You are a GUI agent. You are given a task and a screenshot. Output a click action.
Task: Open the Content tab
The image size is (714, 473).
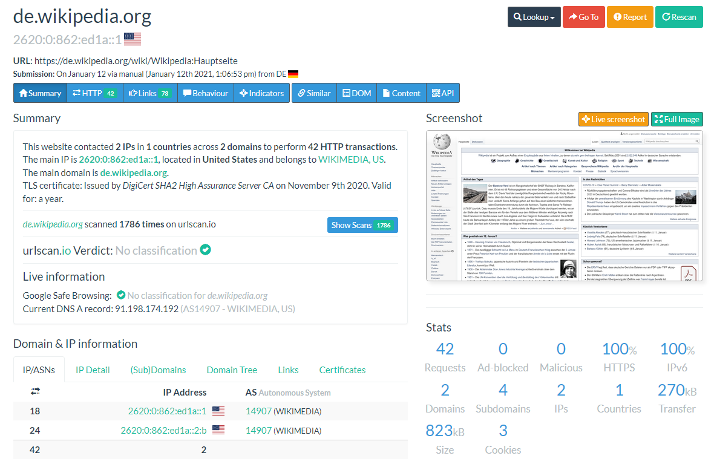[x=402, y=93]
